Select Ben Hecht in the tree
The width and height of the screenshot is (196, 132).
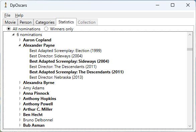pos(33,115)
